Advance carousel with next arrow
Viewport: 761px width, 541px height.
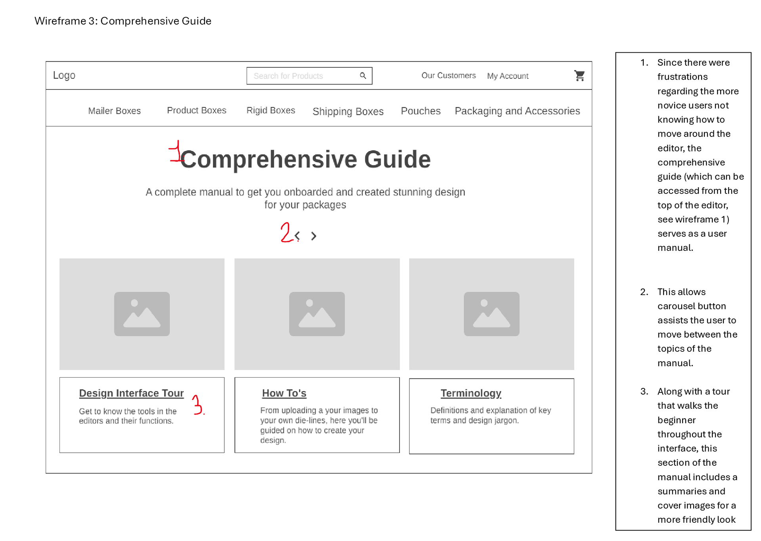[x=314, y=236]
